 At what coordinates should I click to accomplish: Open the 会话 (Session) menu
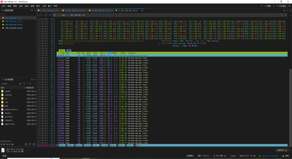point(4,6)
